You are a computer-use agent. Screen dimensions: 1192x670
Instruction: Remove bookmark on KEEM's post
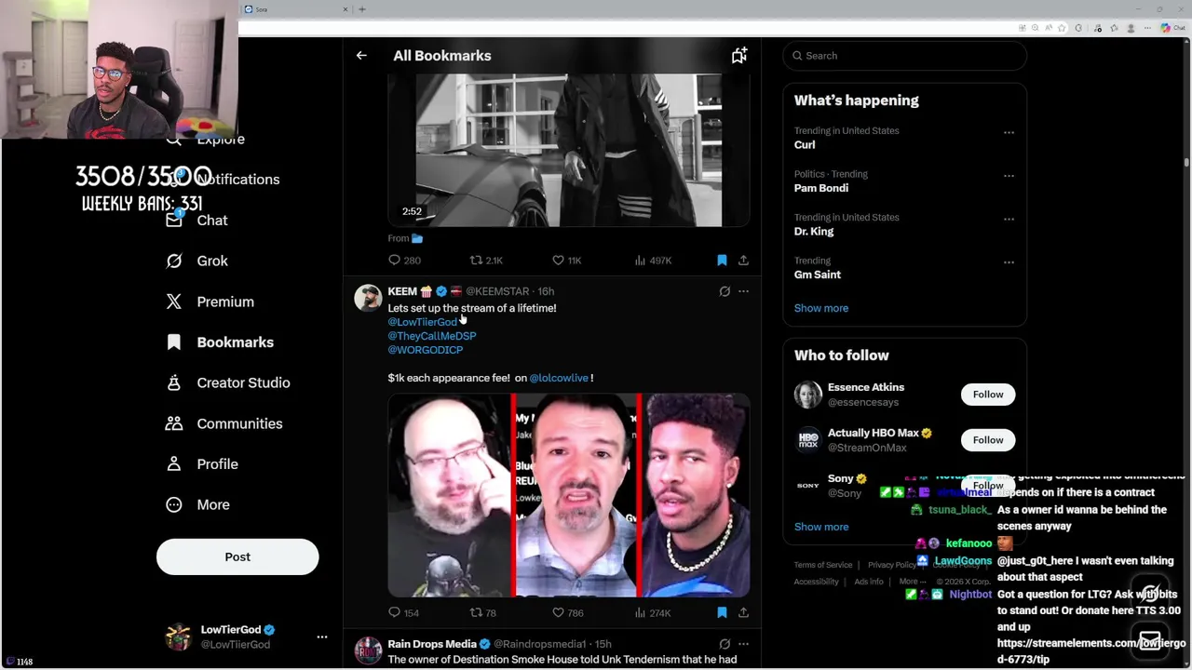[722, 612]
